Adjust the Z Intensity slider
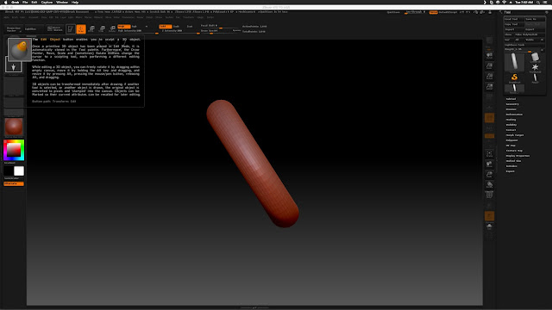552x310 pixels. pos(179,31)
